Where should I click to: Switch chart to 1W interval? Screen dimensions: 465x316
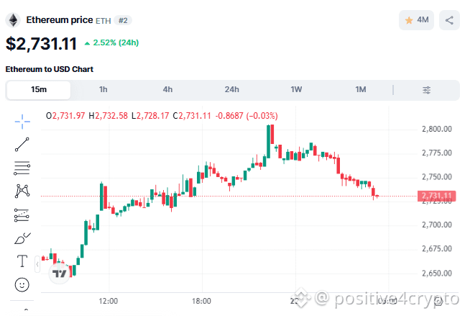pyautogui.click(x=296, y=90)
